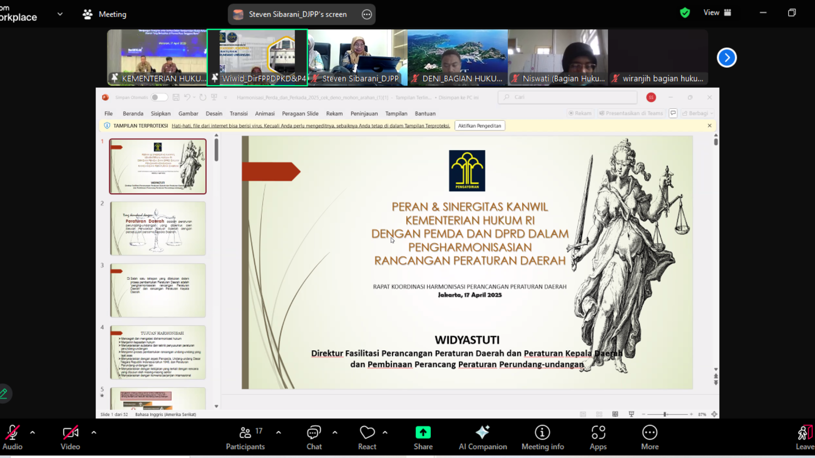This screenshot has width=815, height=458.
Task: Click protected view warning link
Action: pyautogui.click(x=311, y=126)
